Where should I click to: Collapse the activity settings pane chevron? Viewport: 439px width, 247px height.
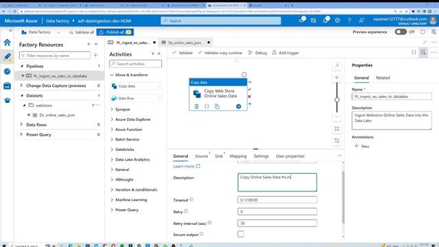point(340,156)
